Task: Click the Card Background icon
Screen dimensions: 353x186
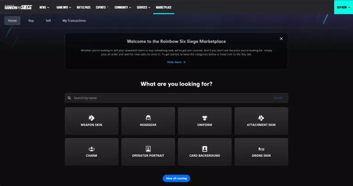Action: click(205, 149)
